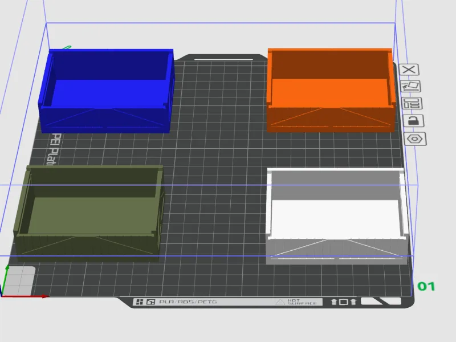Open the plate settings hexagon icon

coord(415,139)
